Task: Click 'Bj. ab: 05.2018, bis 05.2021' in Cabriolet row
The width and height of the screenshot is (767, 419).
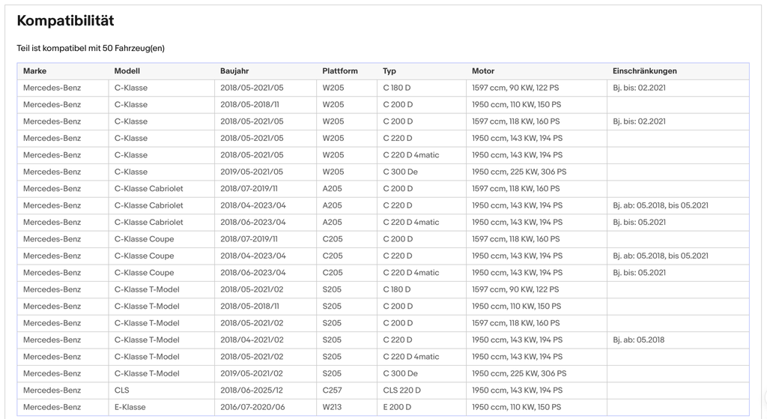Action: point(661,205)
